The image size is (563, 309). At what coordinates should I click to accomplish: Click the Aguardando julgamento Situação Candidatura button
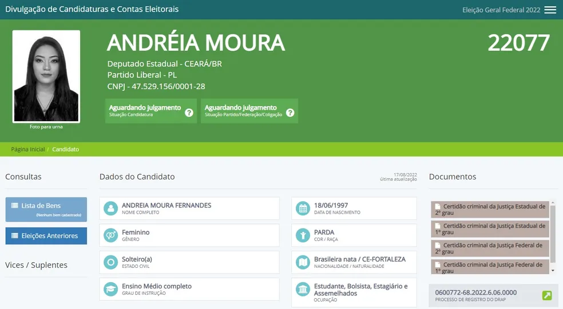pos(151,111)
